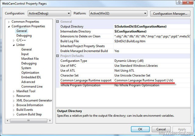Select Configuration Properties tree item
This screenshot has width=195, height=136.
click(x=28, y=26)
